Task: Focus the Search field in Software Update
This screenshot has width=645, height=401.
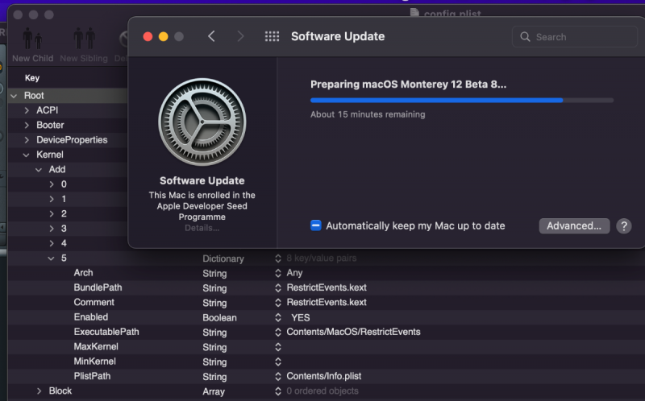Action: click(x=575, y=36)
